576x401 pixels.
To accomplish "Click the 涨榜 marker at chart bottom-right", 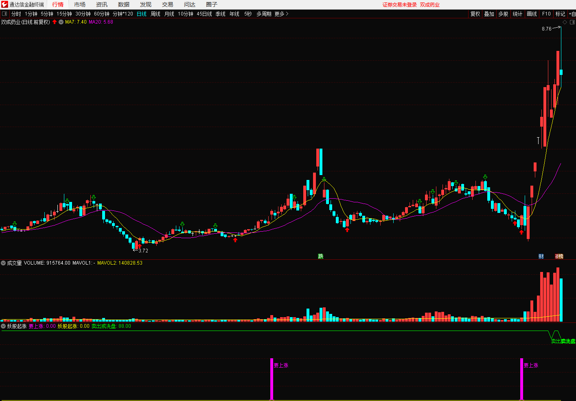I will (x=559, y=256).
